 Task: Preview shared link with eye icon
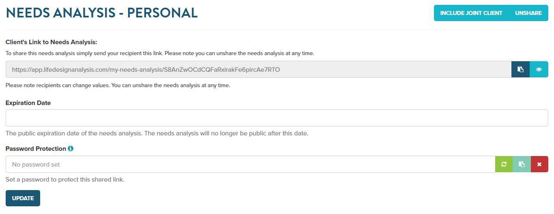pos(539,69)
